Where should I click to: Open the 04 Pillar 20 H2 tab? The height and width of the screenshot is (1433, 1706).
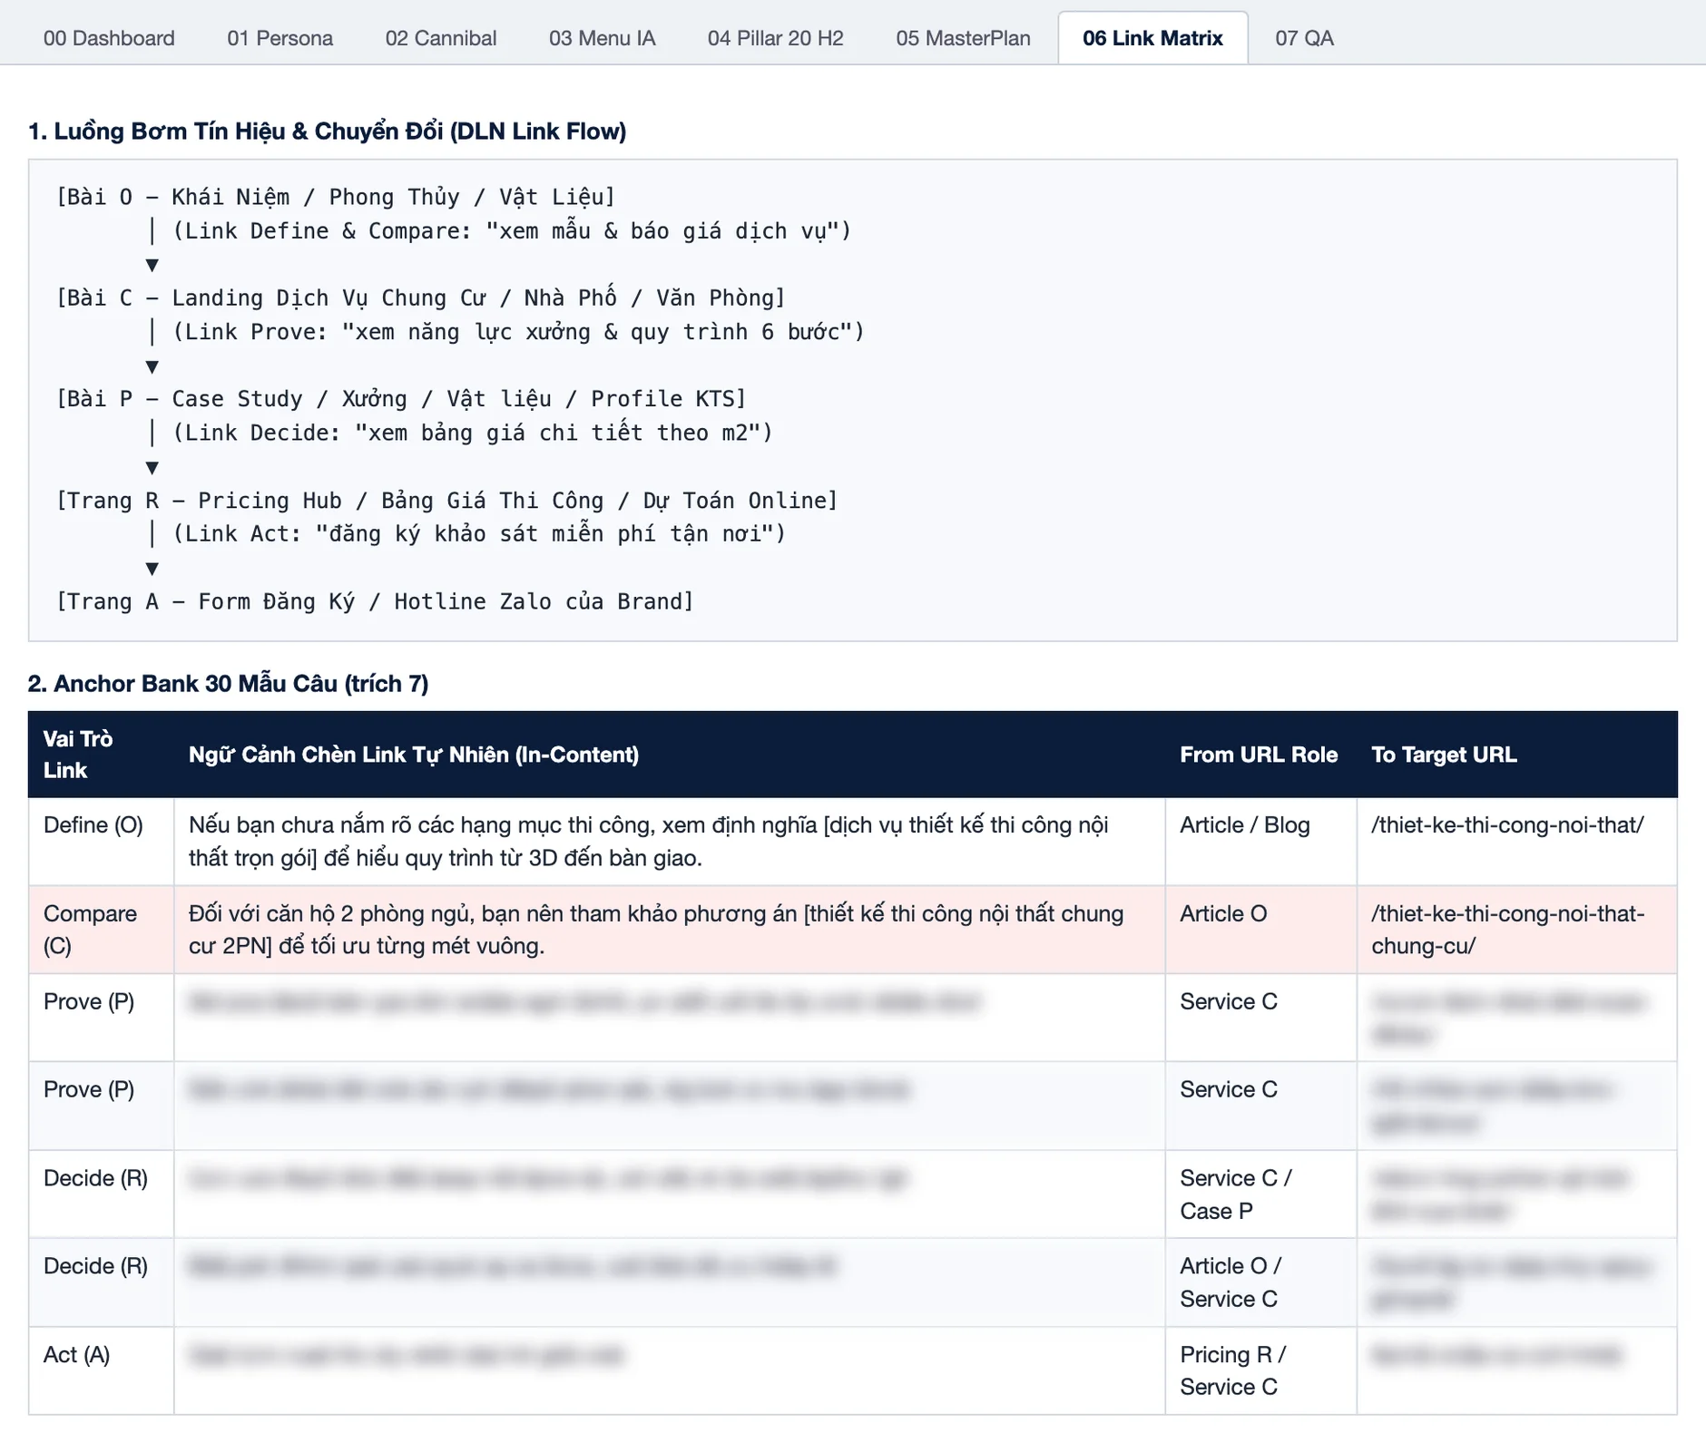tap(776, 38)
